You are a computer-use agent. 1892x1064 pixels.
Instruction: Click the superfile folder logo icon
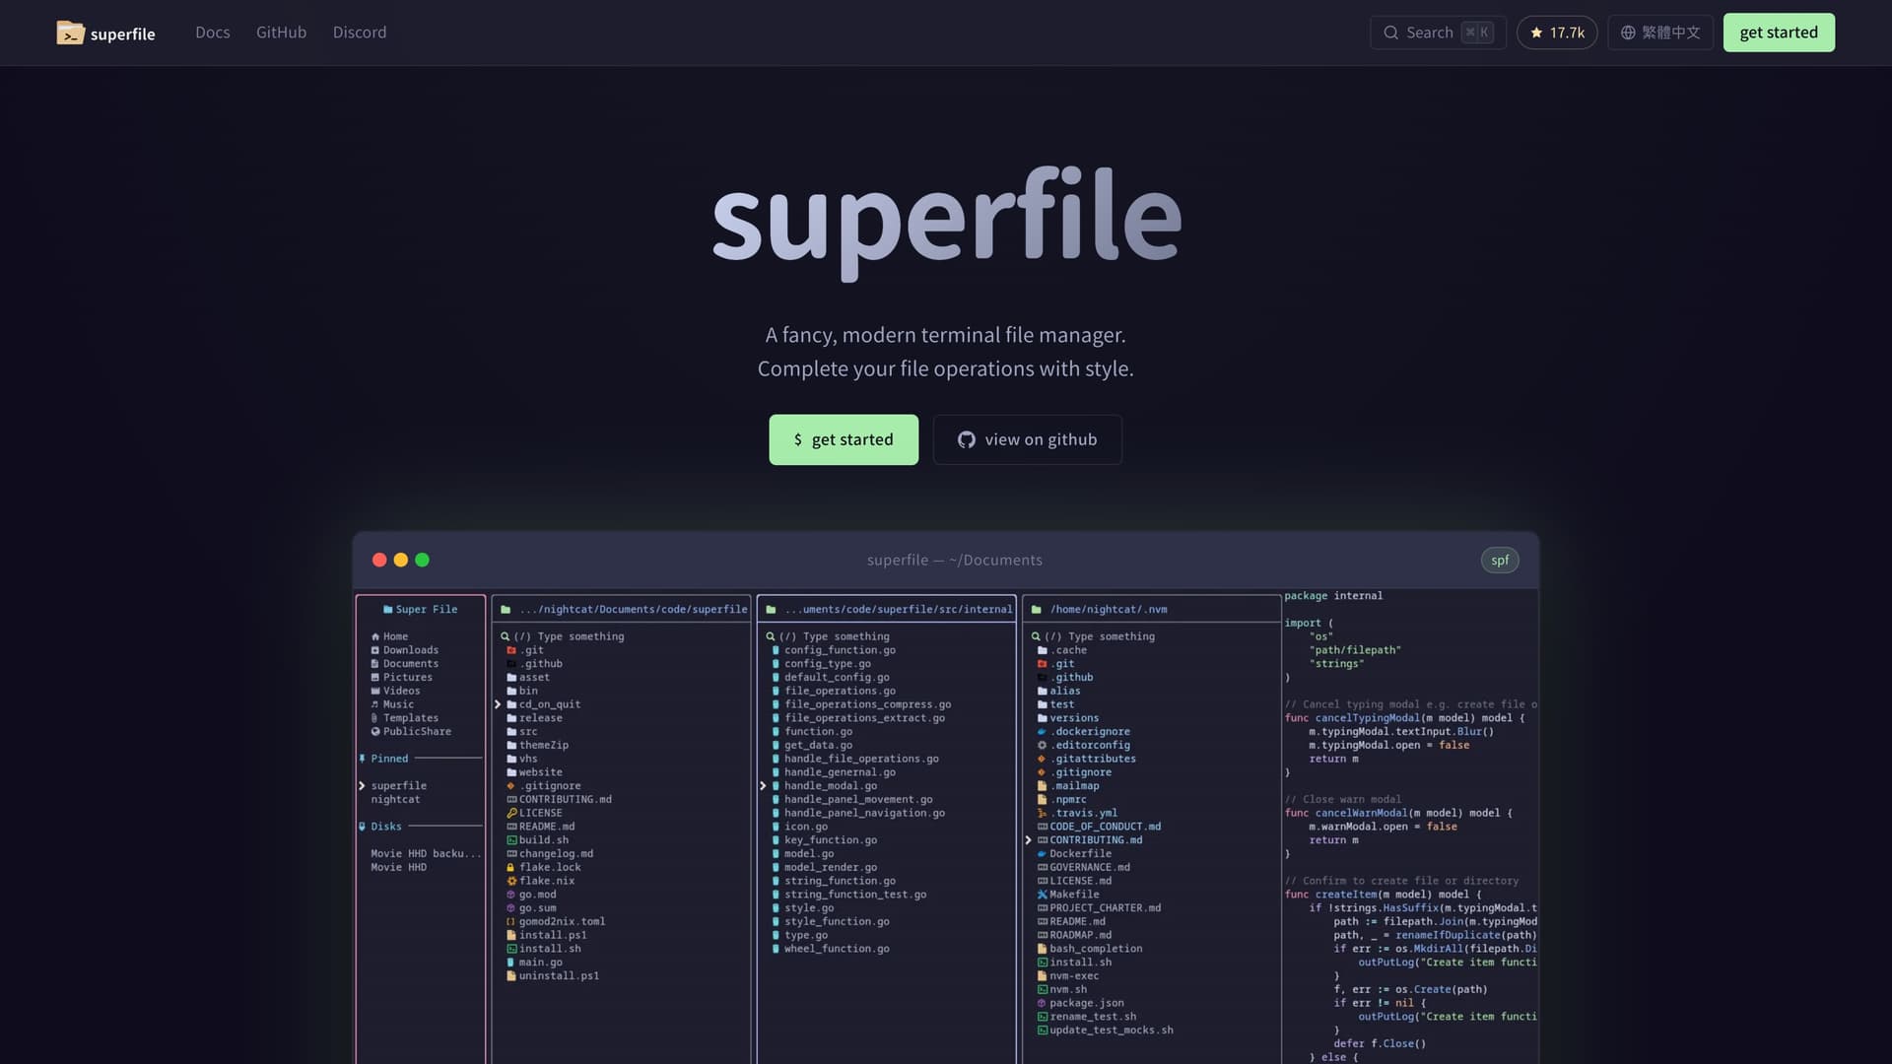[x=70, y=33]
